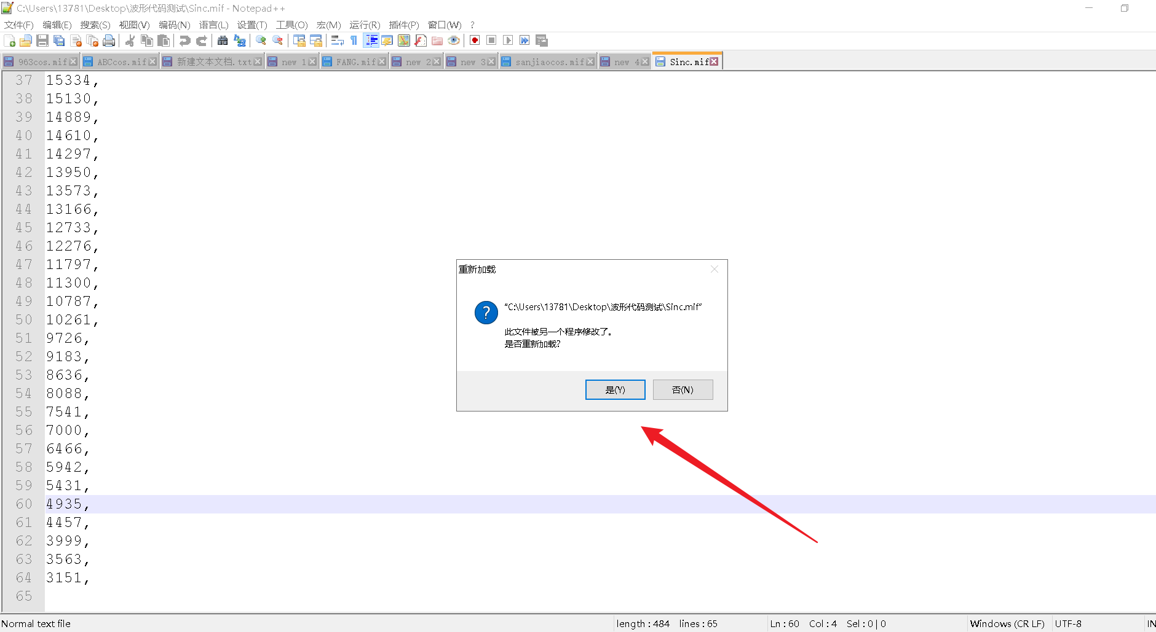
Task: Click 是(Y) to reload file
Action: tap(615, 389)
